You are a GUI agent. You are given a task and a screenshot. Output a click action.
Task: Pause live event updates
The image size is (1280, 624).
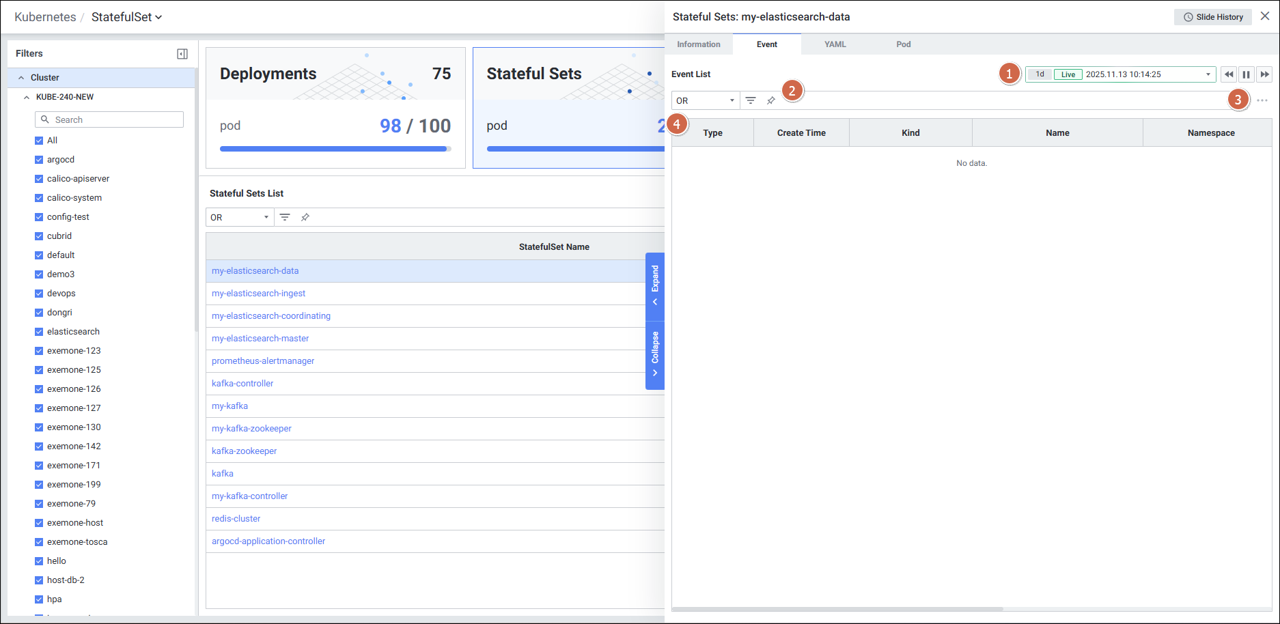[x=1247, y=74]
